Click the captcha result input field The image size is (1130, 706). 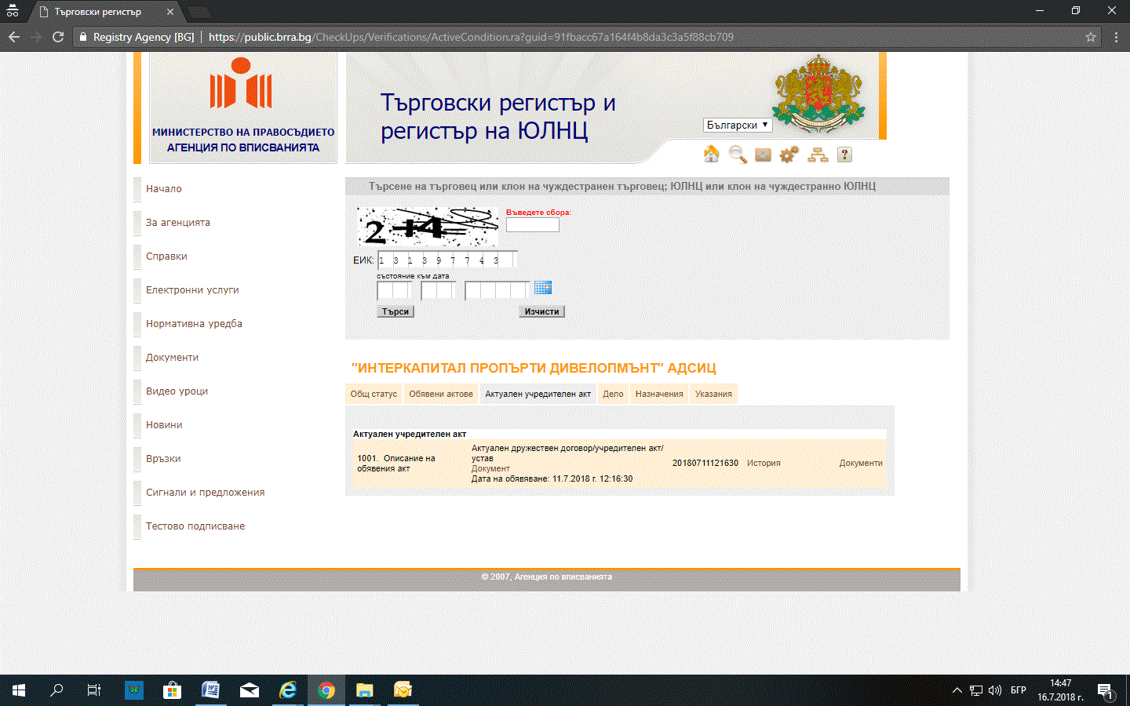[532, 225]
